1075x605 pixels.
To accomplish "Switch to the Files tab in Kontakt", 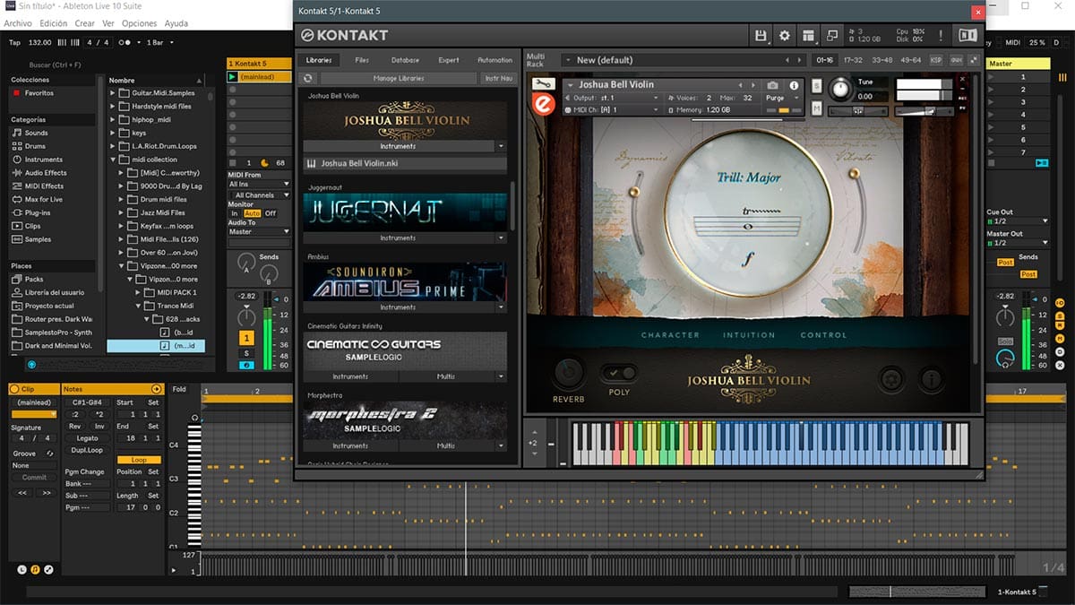I will (x=362, y=60).
